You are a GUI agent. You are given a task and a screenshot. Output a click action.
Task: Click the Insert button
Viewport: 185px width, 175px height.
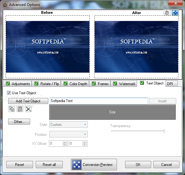(162, 101)
